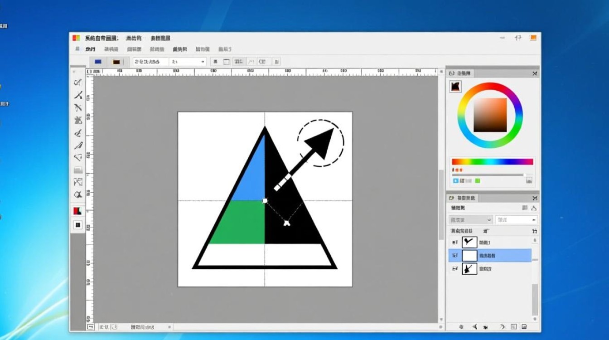
Task: Click the collapse button on the colors panel
Action: click(x=535, y=73)
